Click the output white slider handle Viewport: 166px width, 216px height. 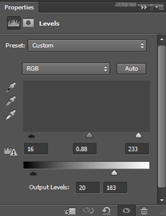[114, 173]
